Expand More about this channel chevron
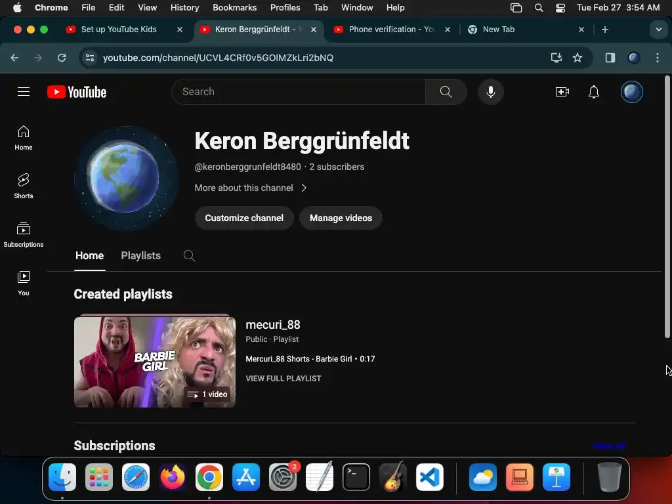 coord(304,188)
